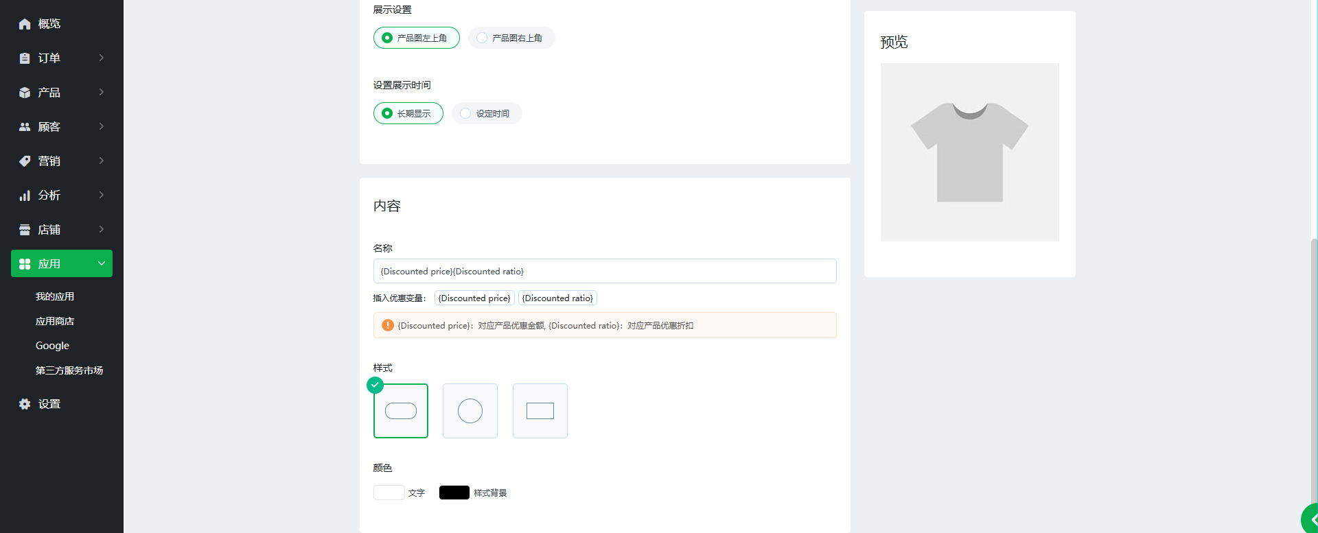Collapse the 应用 menu chevron
The image size is (1318, 533).
101,263
